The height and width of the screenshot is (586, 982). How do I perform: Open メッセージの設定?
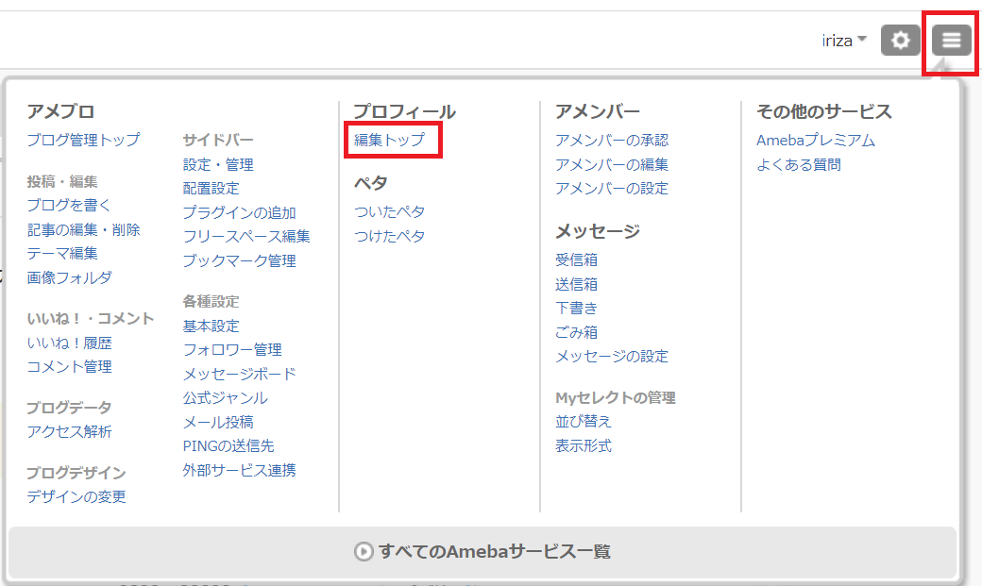(612, 357)
